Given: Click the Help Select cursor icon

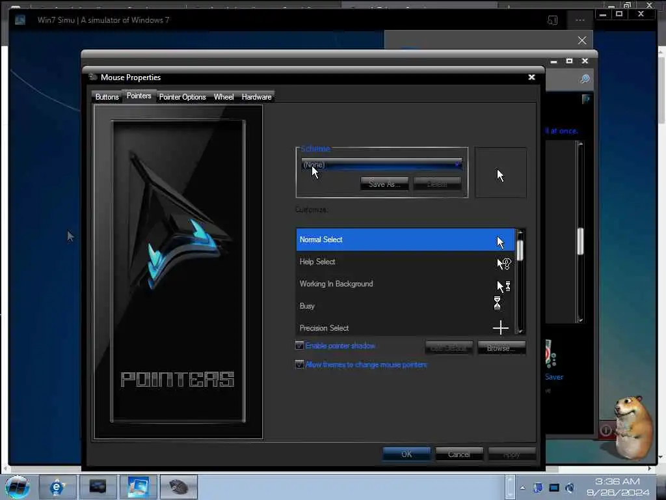Looking at the screenshot, I should [x=503, y=264].
